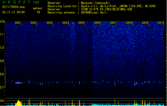Click the date stamp 02.11.17 08:00
This screenshot has width=167, height=106.
14,12
